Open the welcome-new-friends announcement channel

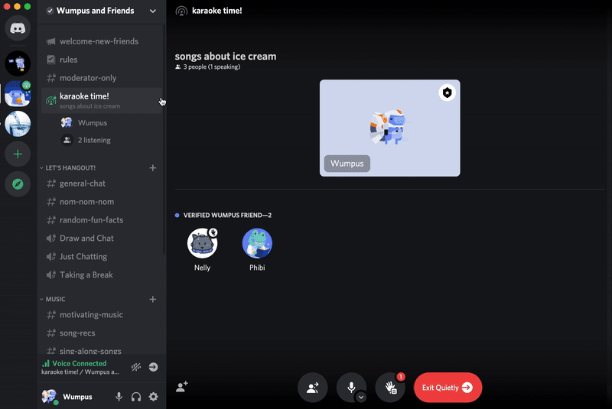tap(102, 41)
